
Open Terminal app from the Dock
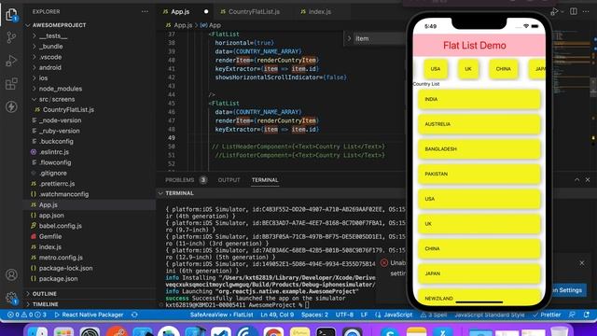[326, 332]
